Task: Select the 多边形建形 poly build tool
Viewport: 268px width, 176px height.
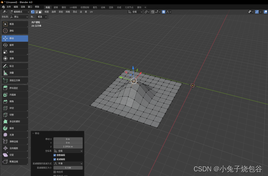Action: tap(15, 121)
